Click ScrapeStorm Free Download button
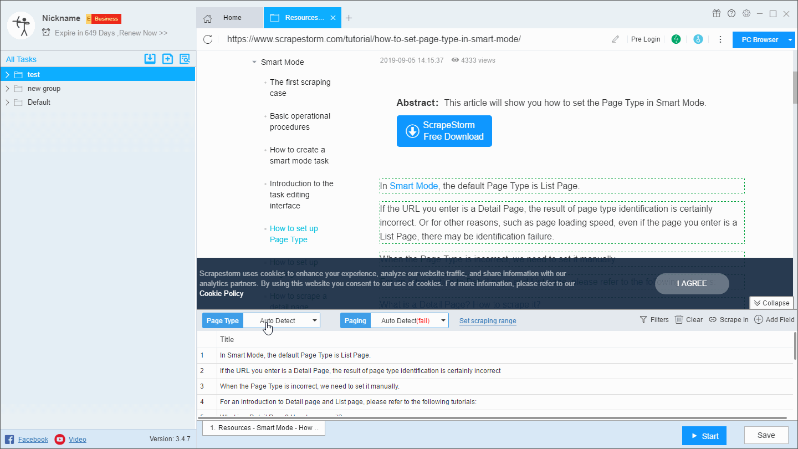Image resolution: width=798 pixels, height=449 pixels. tap(444, 131)
